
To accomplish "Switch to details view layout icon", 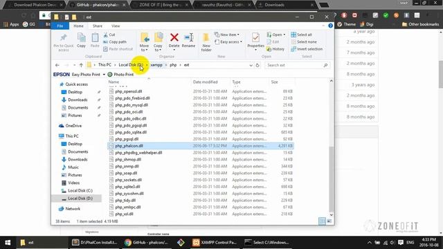I will point(322,221).
